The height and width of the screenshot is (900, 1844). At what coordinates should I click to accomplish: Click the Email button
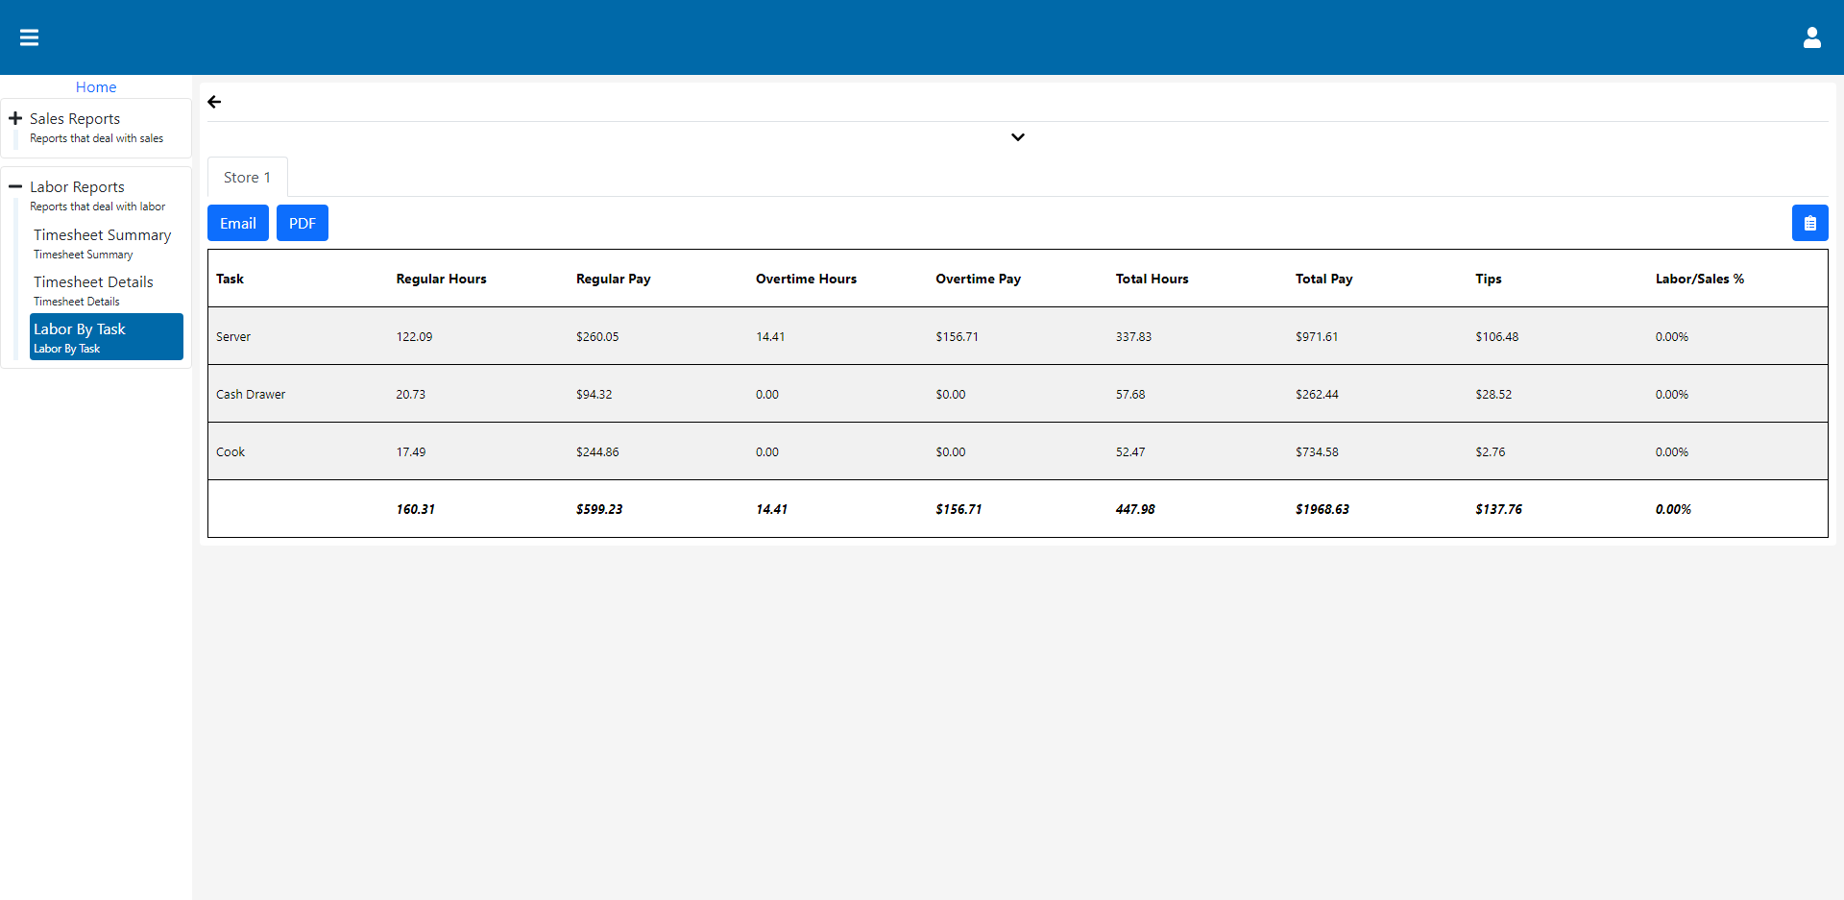pos(238,223)
